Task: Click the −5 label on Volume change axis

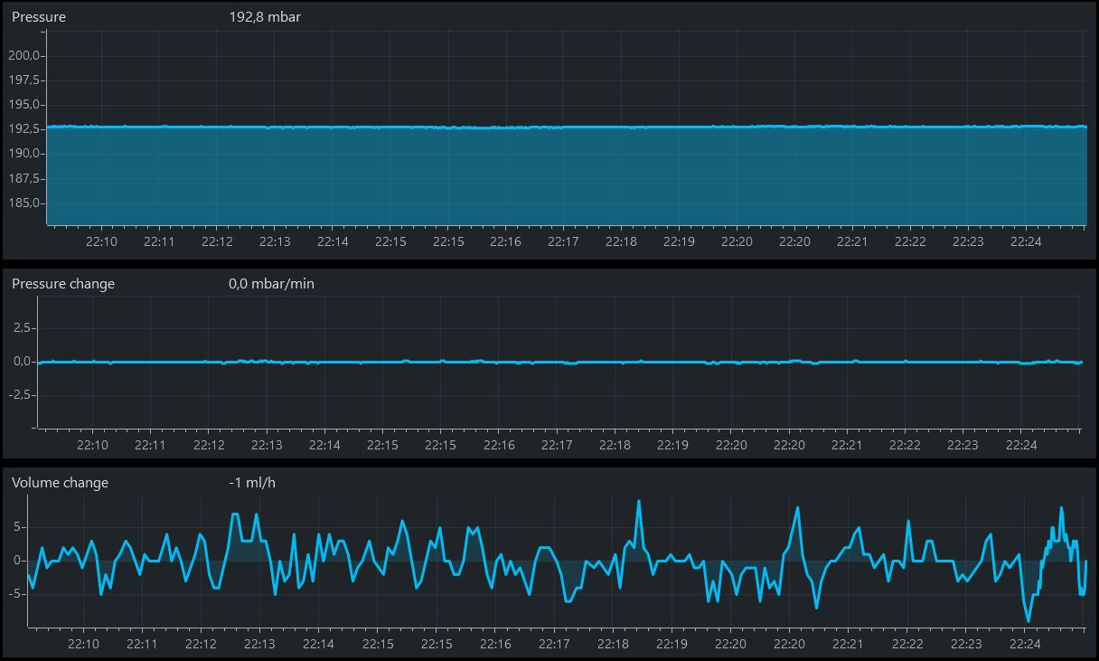Action: pyautogui.click(x=17, y=594)
